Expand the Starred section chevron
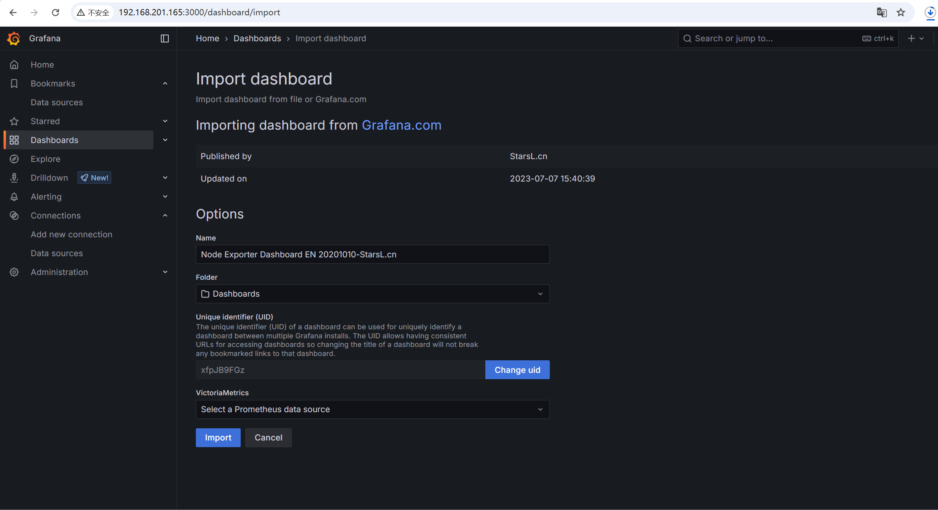The height and width of the screenshot is (510, 938). click(165, 121)
